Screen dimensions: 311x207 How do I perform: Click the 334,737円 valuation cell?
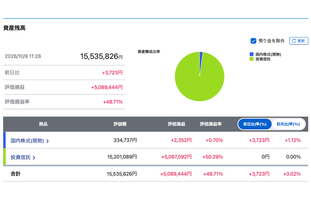click(125, 140)
